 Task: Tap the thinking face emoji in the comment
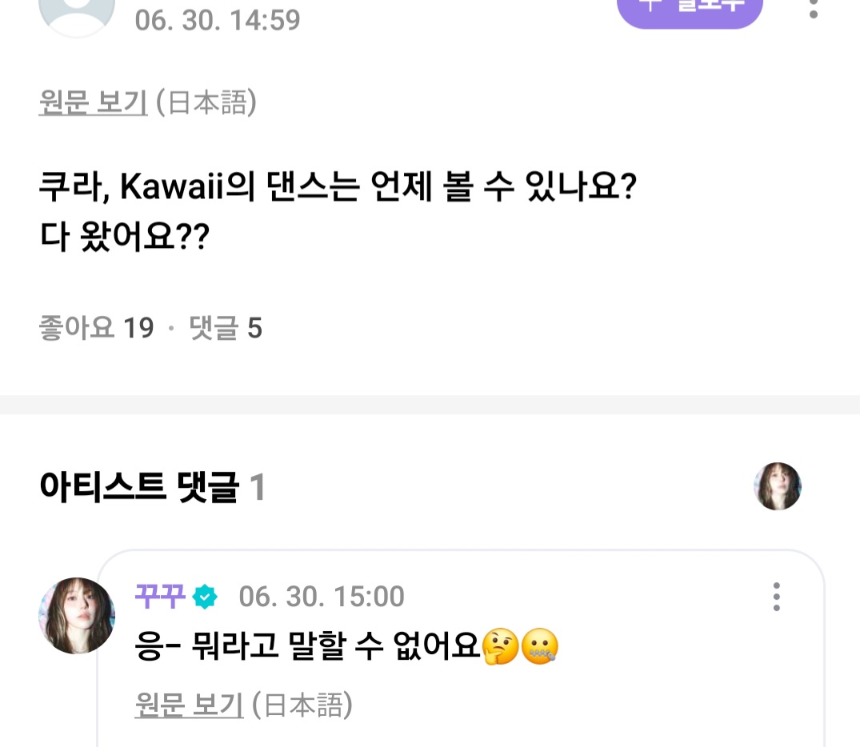click(500, 647)
